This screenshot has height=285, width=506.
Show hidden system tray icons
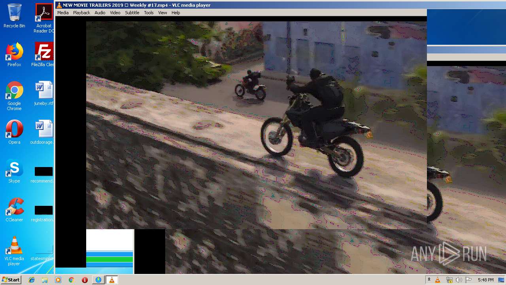429,280
